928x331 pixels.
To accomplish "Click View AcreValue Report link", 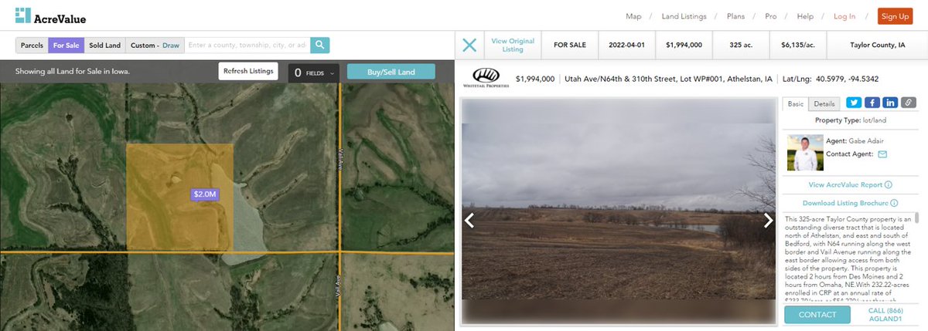I will 850,185.
